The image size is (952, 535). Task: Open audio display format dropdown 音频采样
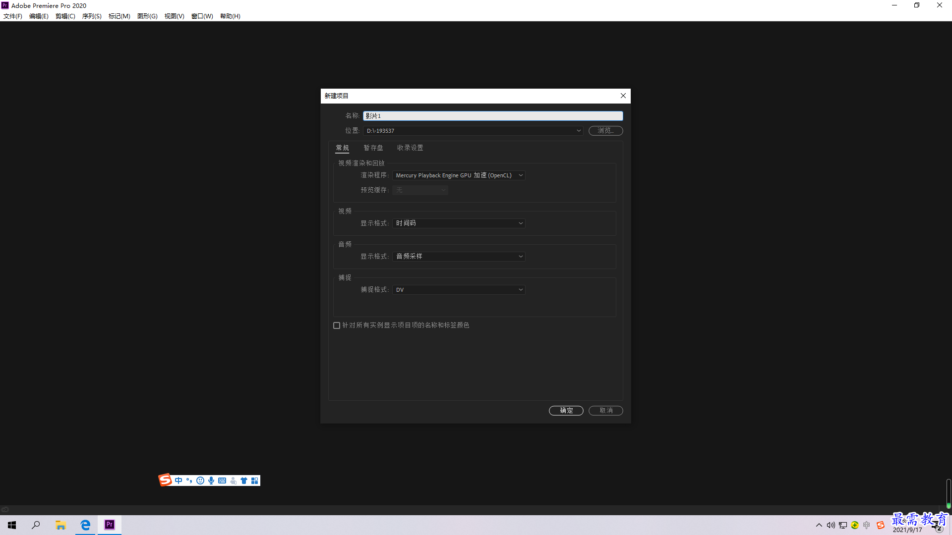pos(459,257)
